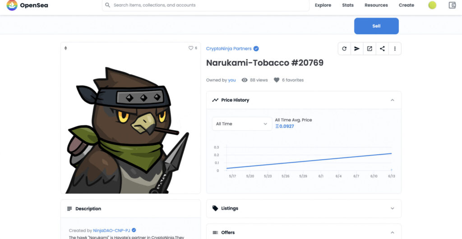The width and height of the screenshot is (462, 239).
Task: Open the account avatar circle
Action: pyautogui.click(x=432, y=5)
